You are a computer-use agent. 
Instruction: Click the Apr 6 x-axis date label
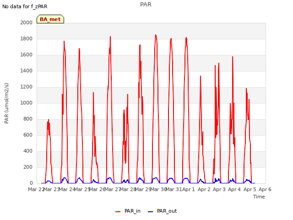point(265,189)
